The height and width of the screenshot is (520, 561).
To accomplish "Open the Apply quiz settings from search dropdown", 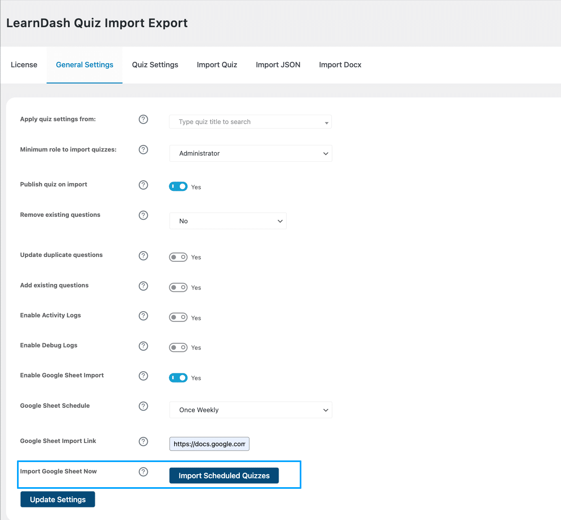I will point(250,122).
